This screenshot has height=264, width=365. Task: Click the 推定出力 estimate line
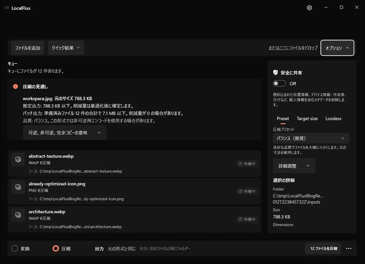[x=78, y=106]
